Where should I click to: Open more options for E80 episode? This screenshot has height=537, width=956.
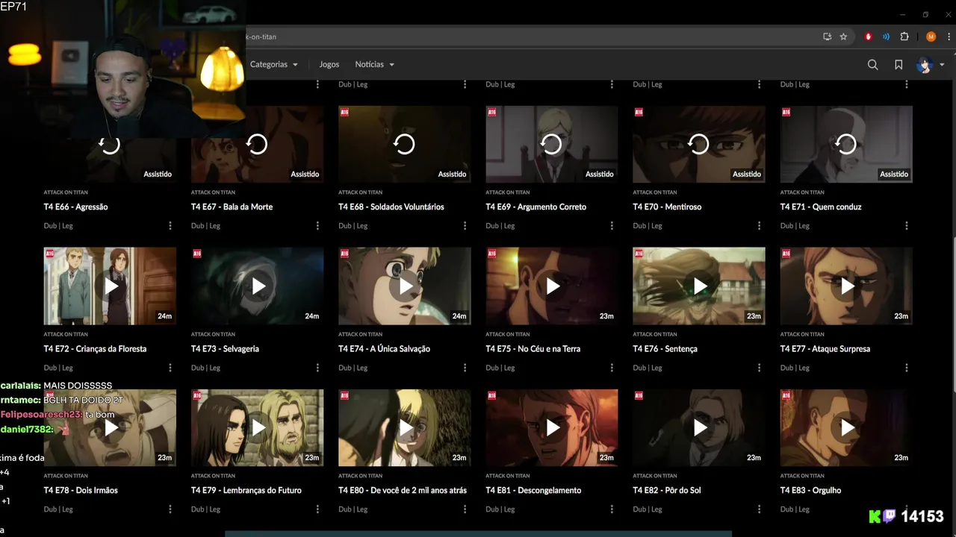point(465,509)
